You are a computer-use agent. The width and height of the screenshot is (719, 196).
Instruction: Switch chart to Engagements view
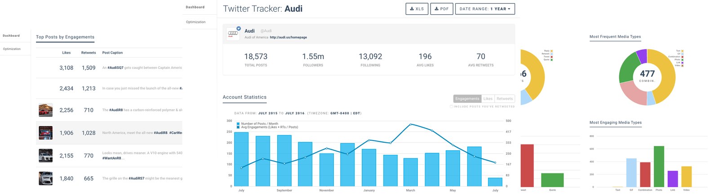point(467,99)
